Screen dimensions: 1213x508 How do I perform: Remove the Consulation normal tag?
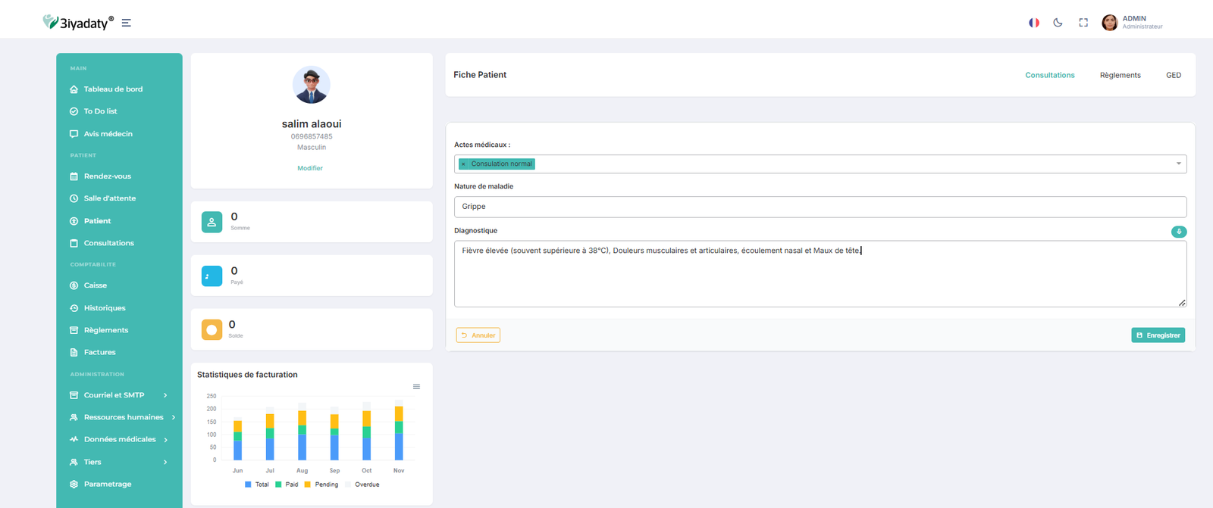tap(463, 164)
